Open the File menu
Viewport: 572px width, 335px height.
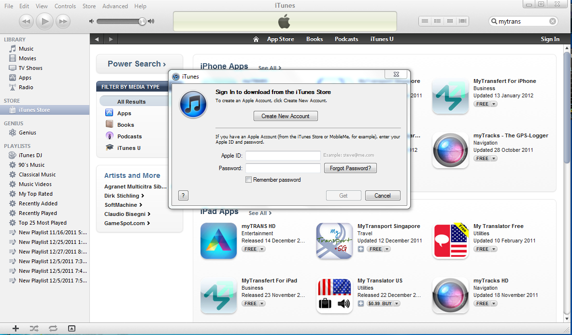[8, 6]
